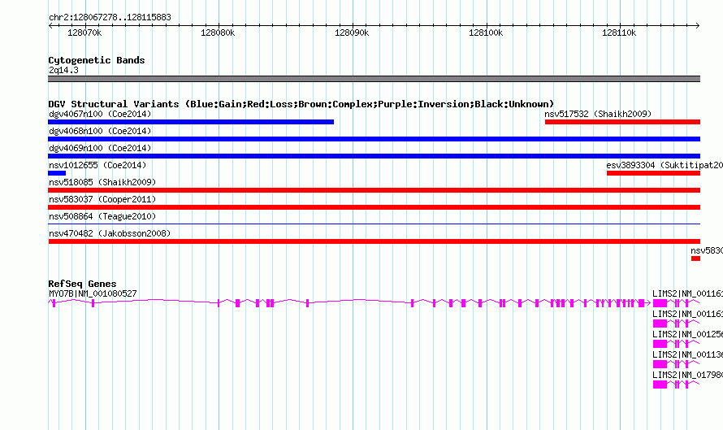Click the blue dgv4069n100 gain bar
The image size is (723, 430).
click(374, 156)
